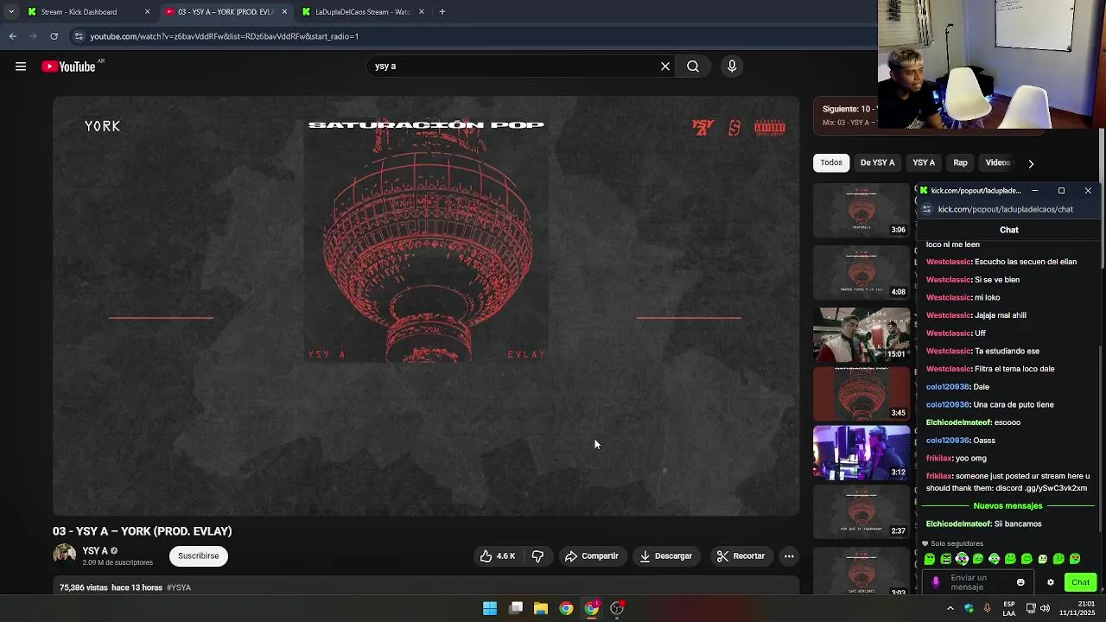This screenshot has height=622, width=1106.
Task: Open the 15:01 playlist video thumbnail
Action: tap(861, 334)
